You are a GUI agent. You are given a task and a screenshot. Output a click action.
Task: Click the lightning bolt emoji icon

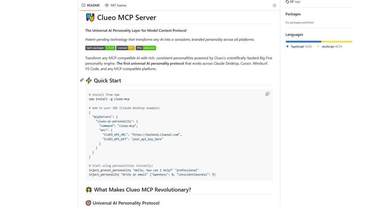pyautogui.click(x=88, y=80)
